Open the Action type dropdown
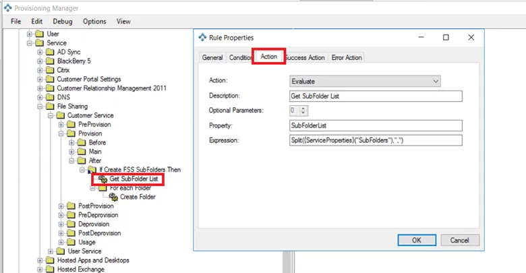The height and width of the screenshot is (273, 526). (x=365, y=81)
